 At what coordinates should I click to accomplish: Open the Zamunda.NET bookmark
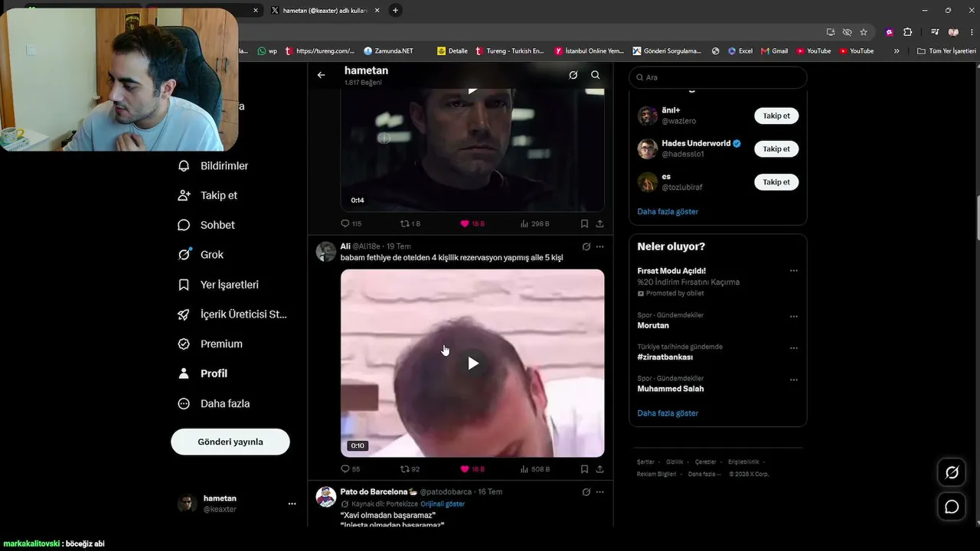[388, 51]
